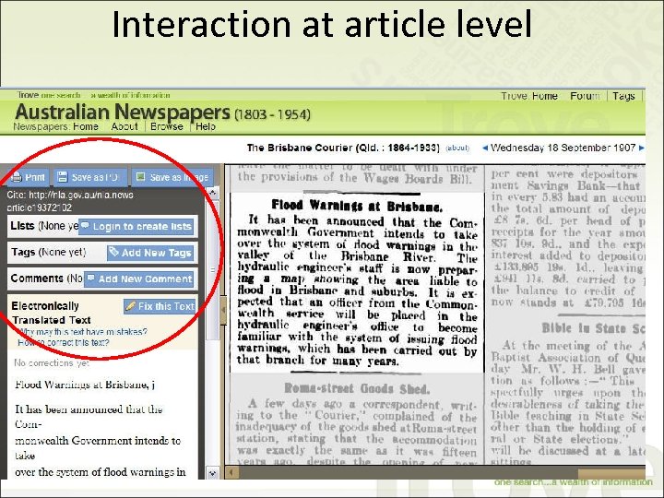Go to next issue date arrow
The image size is (664, 498).
tap(641, 148)
